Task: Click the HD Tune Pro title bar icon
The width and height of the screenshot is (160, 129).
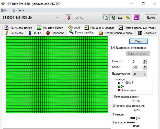Action: coord(3,4)
